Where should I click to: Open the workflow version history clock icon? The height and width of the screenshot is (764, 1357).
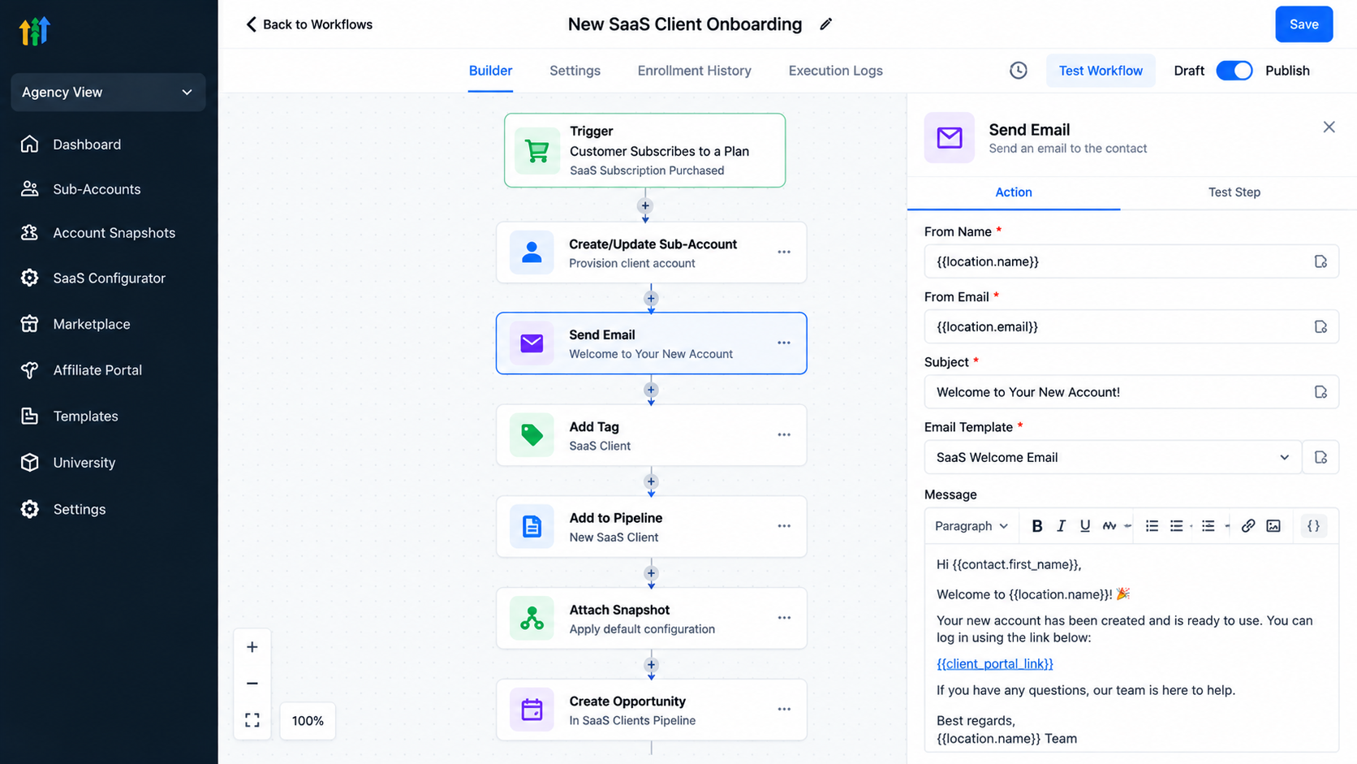pos(1018,71)
